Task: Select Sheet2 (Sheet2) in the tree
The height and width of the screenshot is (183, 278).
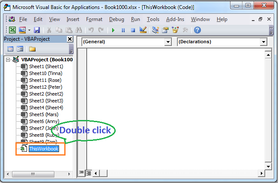Action: (x=46, y=94)
